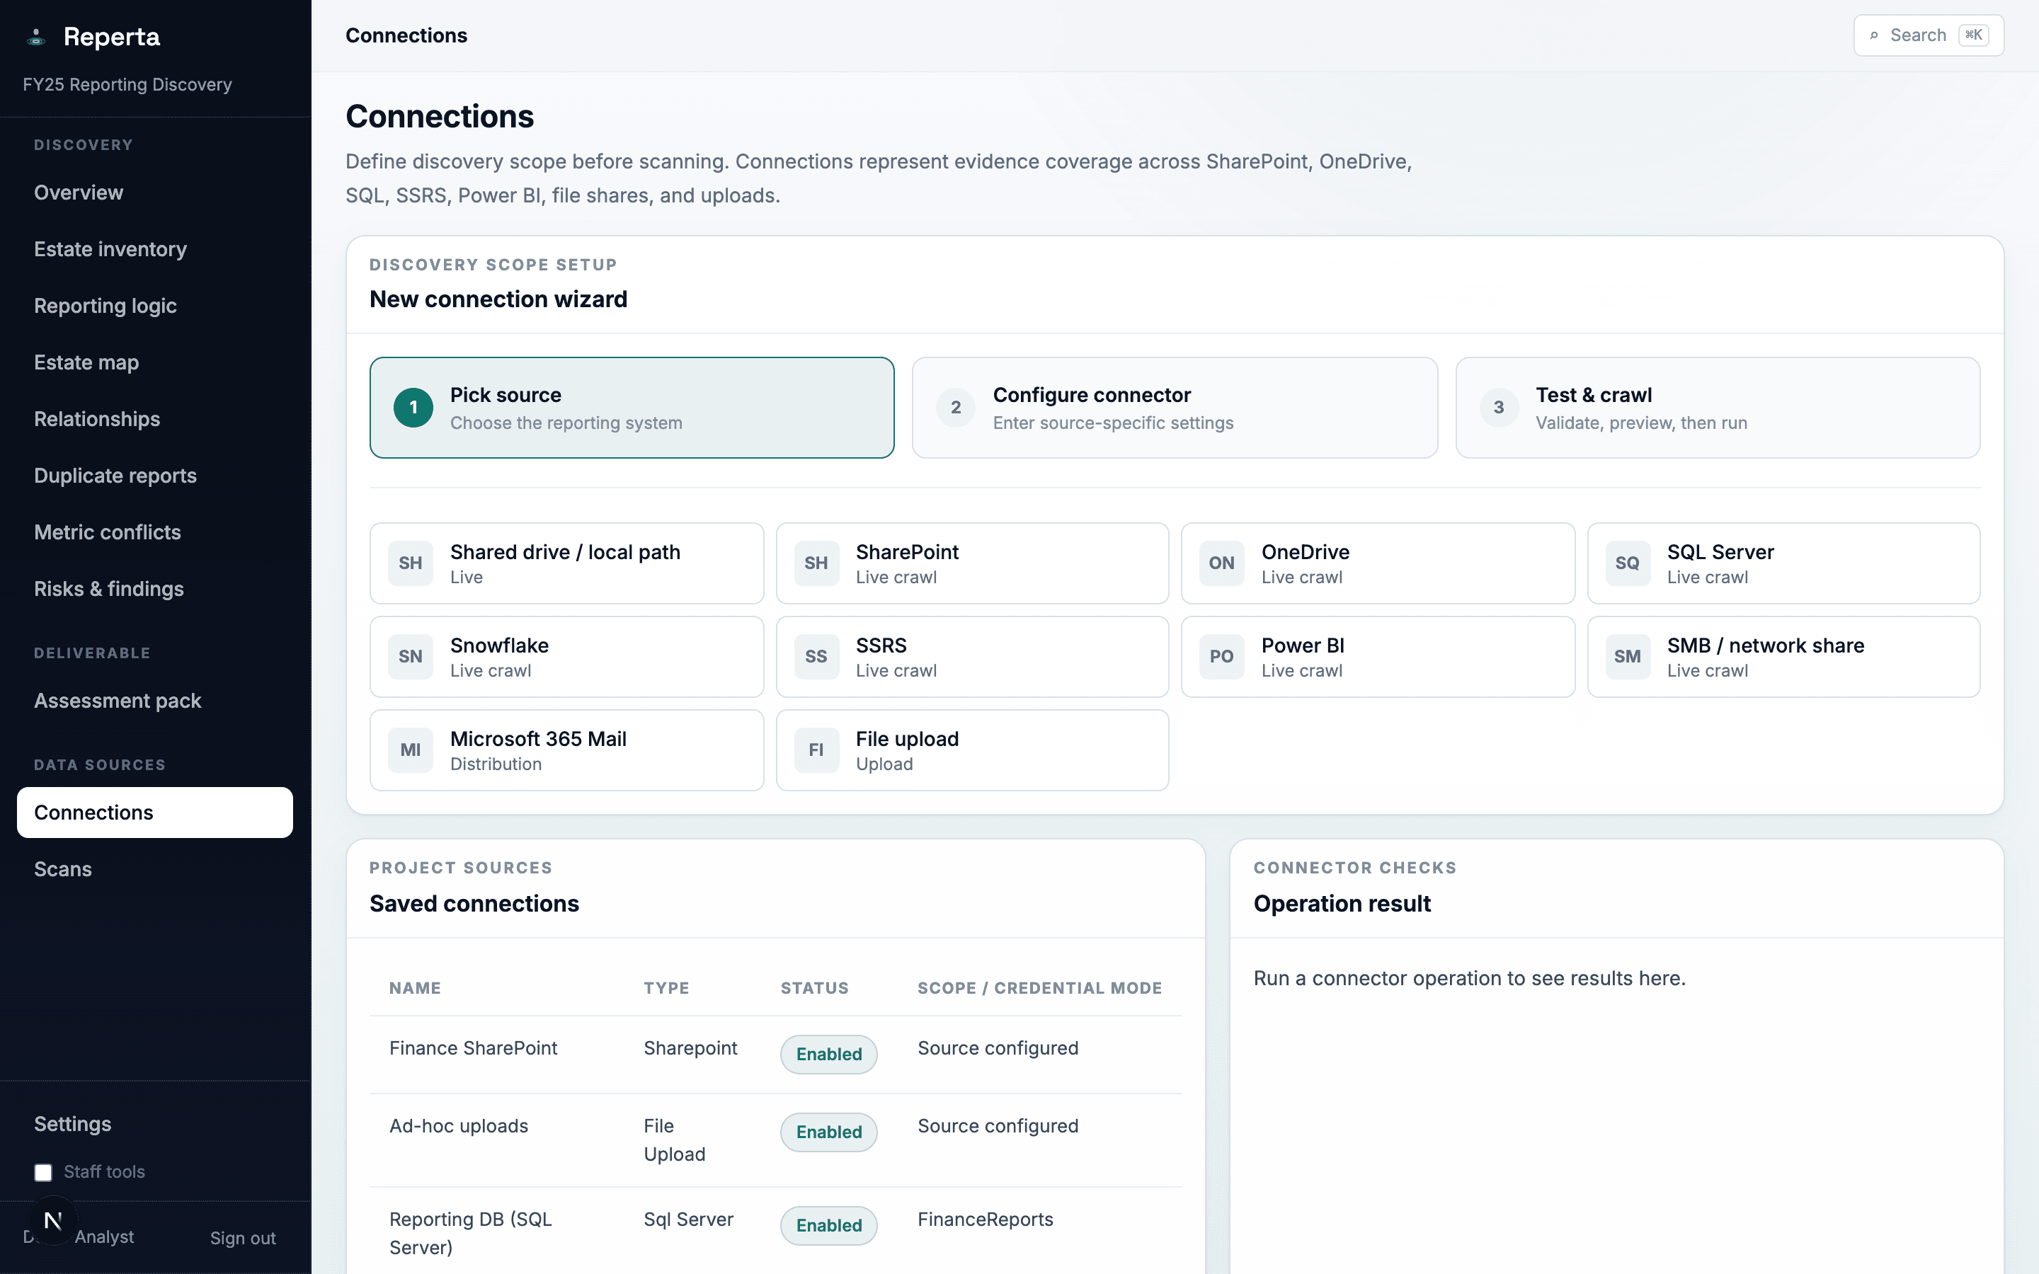
Task: Toggle the Staff tools checkbox
Action: 43,1172
